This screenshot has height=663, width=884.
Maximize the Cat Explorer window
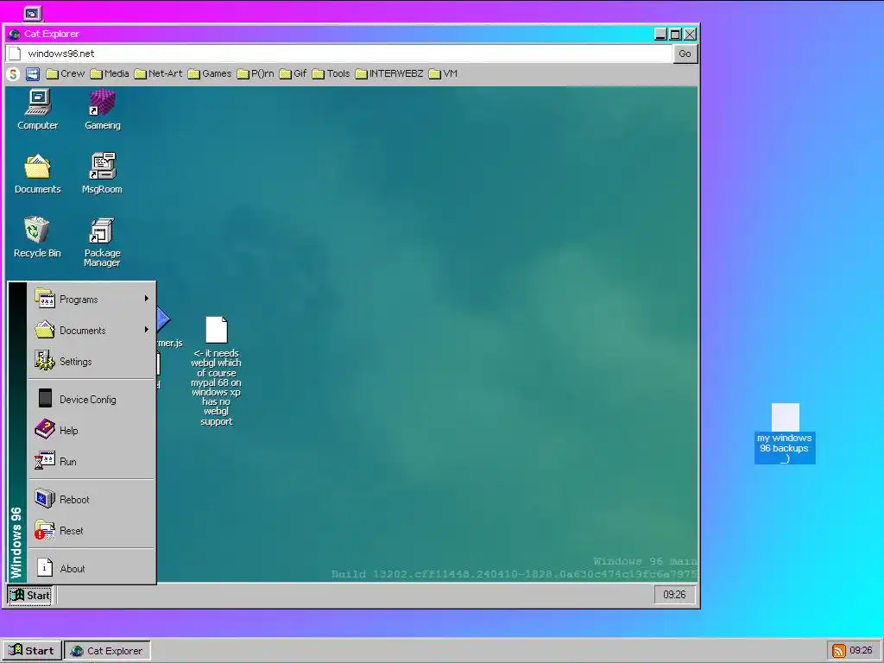click(x=675, y=34)
